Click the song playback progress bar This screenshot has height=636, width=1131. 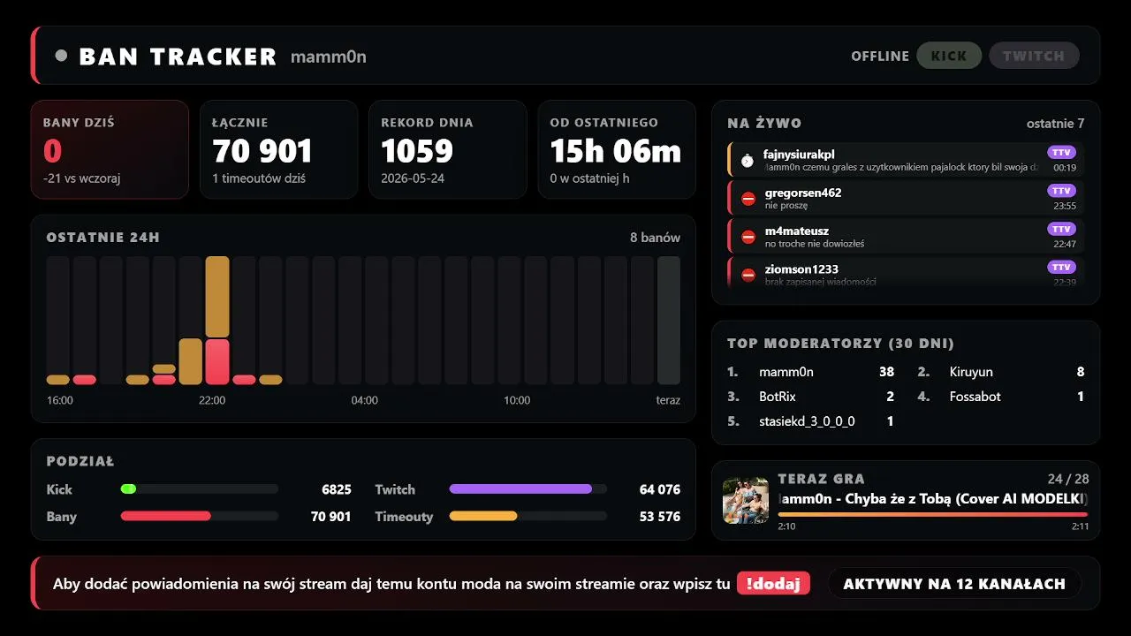coord(932,514)
